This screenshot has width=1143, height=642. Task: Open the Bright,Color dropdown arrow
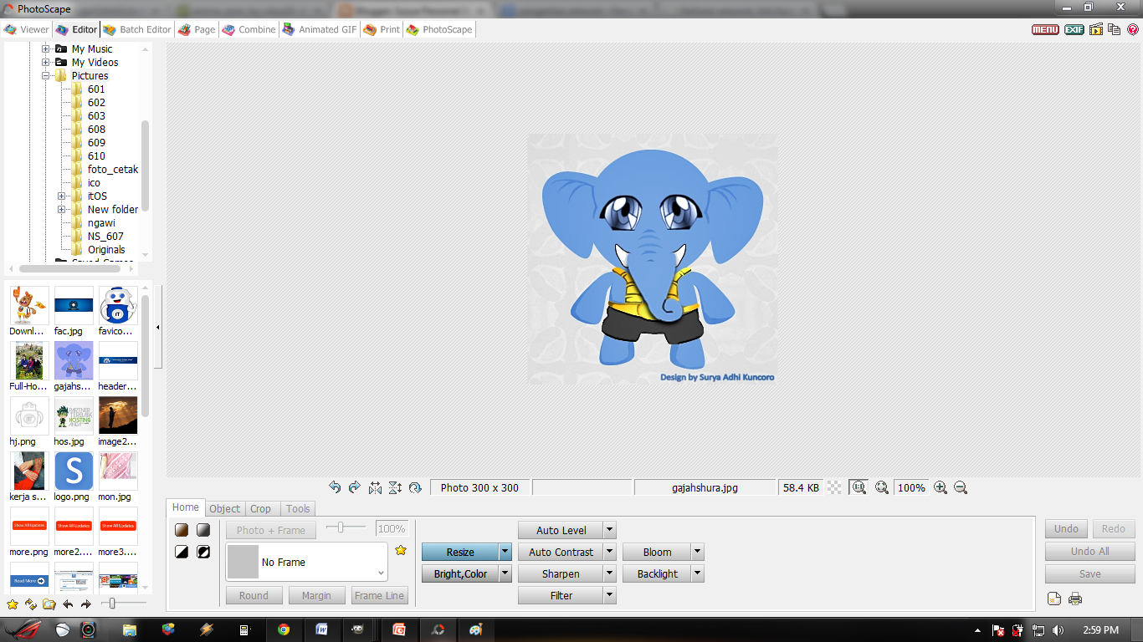pyautogui.click(x=505, y=573)
